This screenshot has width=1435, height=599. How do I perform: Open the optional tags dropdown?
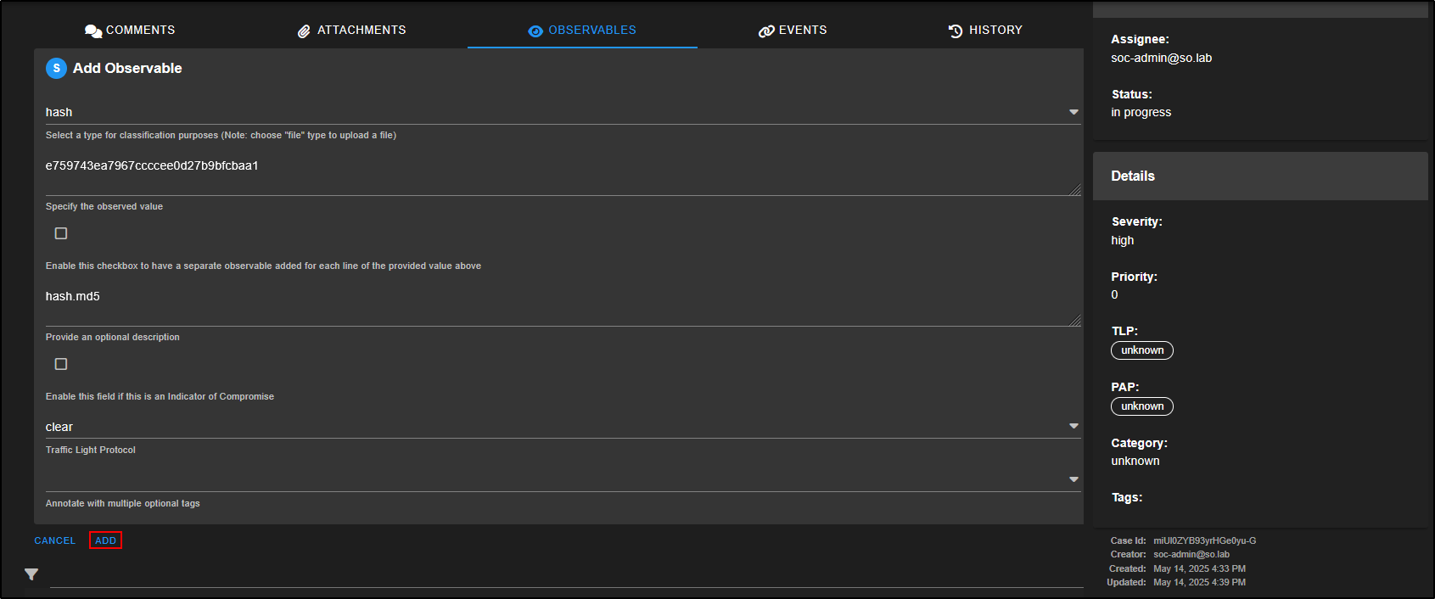click(x=1073, y=479)
